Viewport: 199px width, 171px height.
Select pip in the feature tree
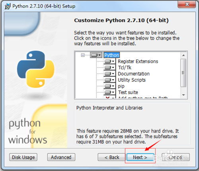pos(121,86)
